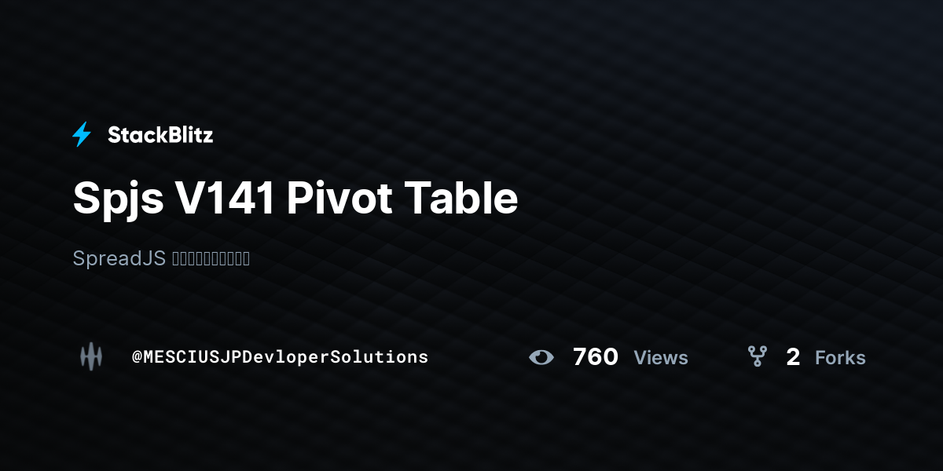This screenshot has width=943, height=471.
Task: Click the SpreadJS word in the description
Action: pos(119,258)
